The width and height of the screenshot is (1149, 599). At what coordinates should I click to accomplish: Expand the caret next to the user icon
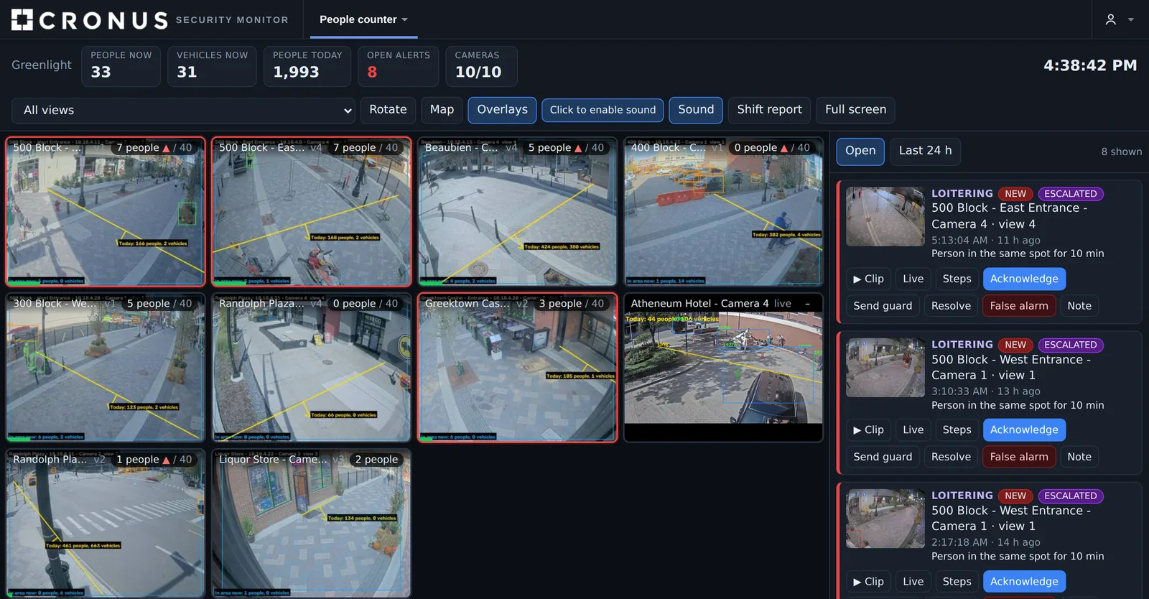coord(1131,19)
